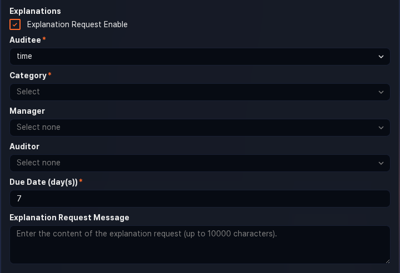This screenshot has height=273, width=400.
Task: Expand the Category dropdown using its chevron
Action: pos(381,92)
